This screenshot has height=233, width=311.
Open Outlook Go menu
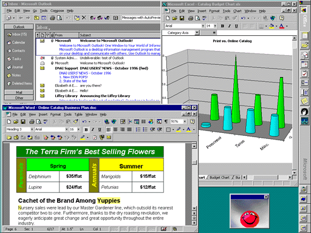pos(35,11)
